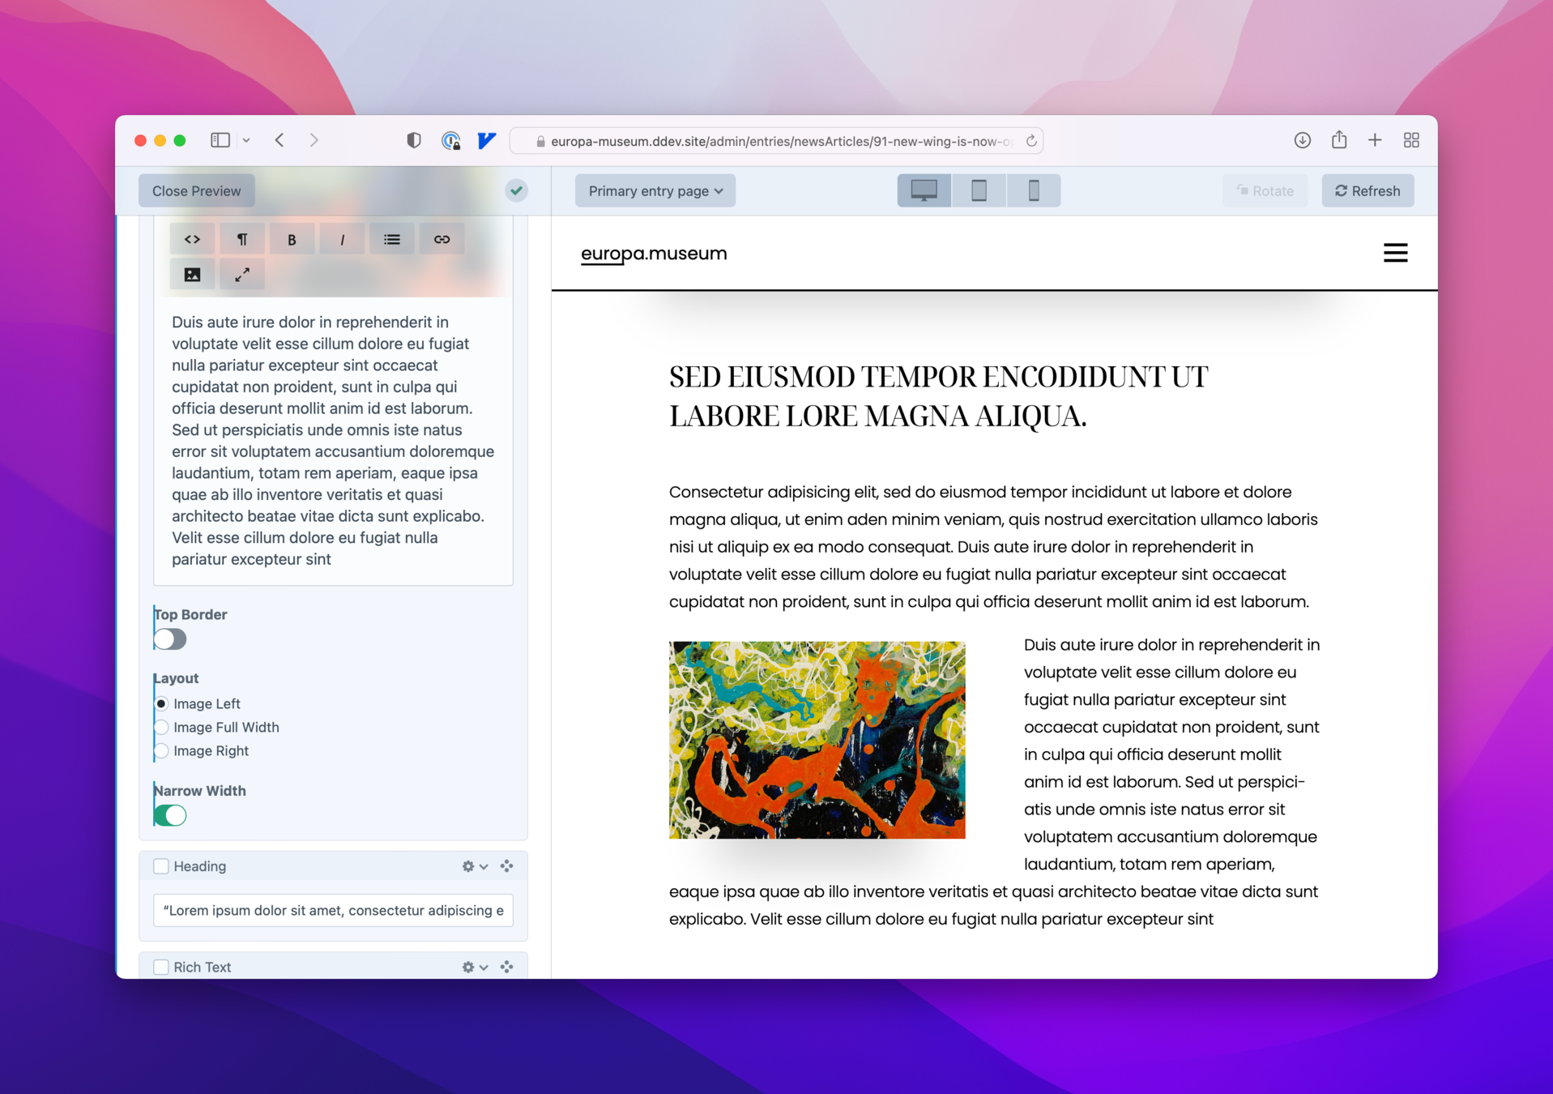Click the saved status checkmark icon
The height and width of the screenshot is (1094, 1553).
(516, 190)
